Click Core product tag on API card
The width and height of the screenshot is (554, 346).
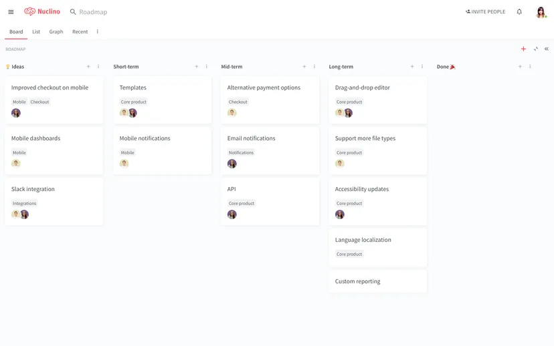pos(242,204)
